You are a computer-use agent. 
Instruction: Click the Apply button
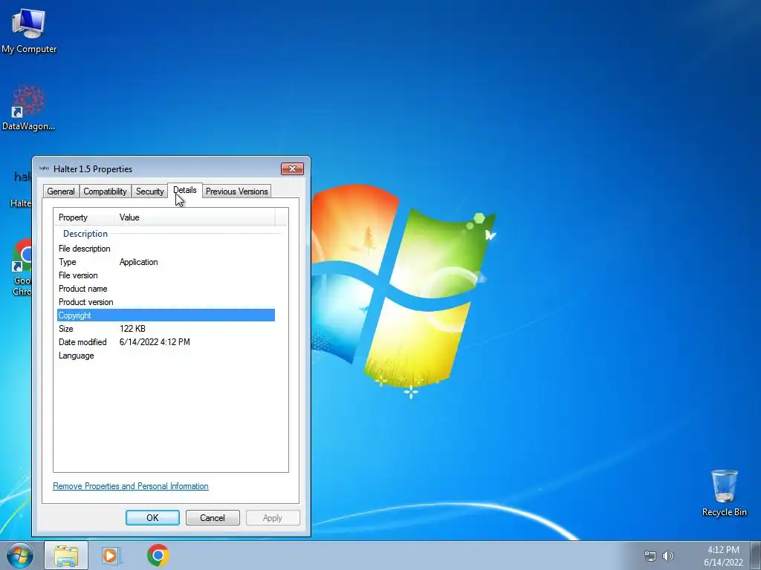coord(272,517)
